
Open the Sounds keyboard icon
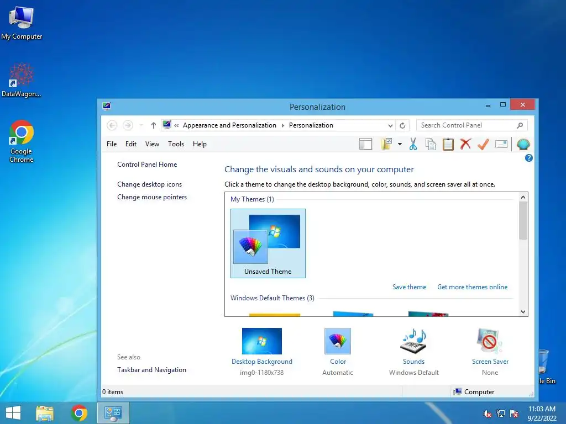(413, 341)
